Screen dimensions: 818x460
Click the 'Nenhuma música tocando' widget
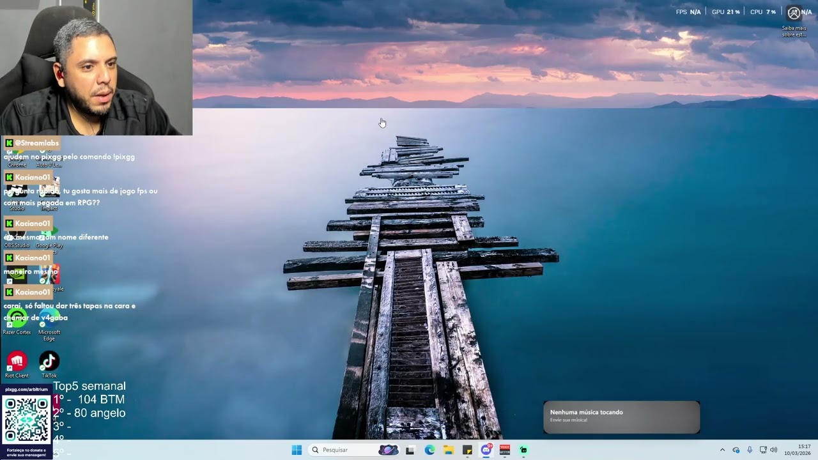622,417
